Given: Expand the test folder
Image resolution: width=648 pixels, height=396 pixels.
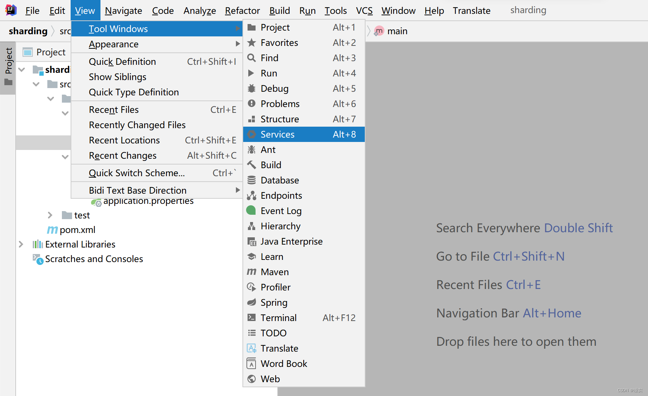Looking at the screenshot, I should point(50,215).
